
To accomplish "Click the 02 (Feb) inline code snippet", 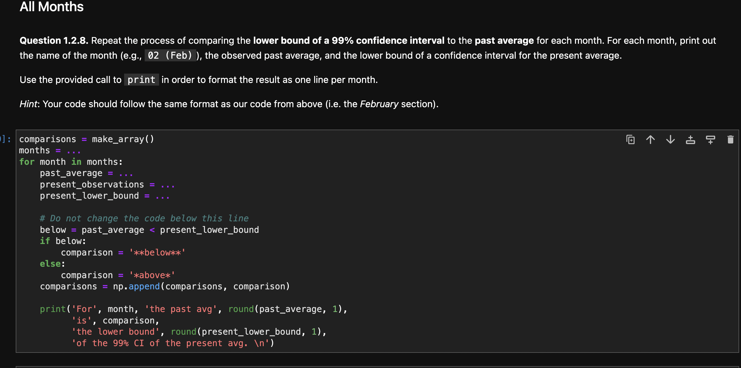I will click(170, 55).
